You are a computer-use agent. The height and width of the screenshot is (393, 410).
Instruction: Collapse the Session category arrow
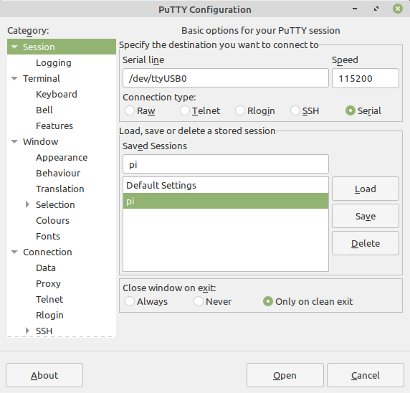click(x=14, y=47)
